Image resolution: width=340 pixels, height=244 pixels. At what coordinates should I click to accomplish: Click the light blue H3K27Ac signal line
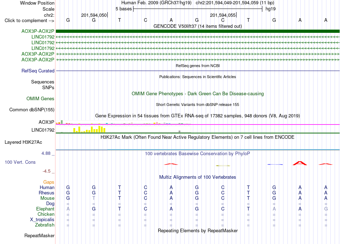223,149
